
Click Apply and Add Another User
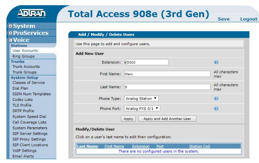167,119
